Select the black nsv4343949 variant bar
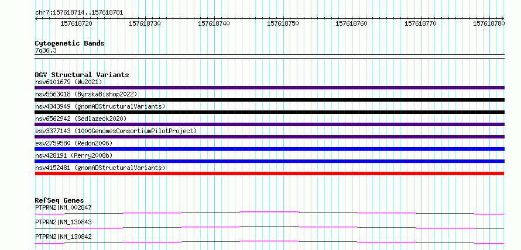The height and width of the screenshot is (250, 521). pyautogui.click(x=270, y=112)
